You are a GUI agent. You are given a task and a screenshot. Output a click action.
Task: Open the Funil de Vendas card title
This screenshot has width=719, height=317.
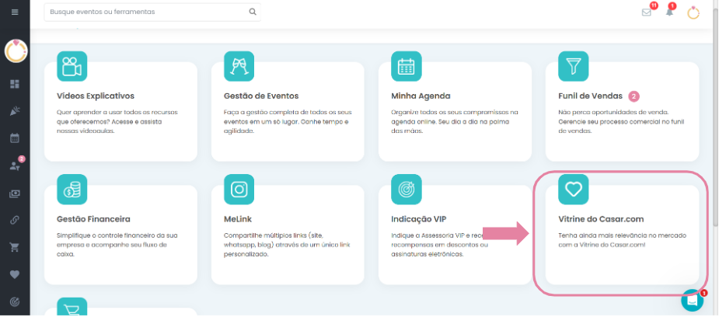pyautogui.click(x=590, y=96)
